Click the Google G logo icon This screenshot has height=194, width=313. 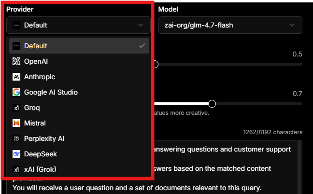tap(16, 92)
